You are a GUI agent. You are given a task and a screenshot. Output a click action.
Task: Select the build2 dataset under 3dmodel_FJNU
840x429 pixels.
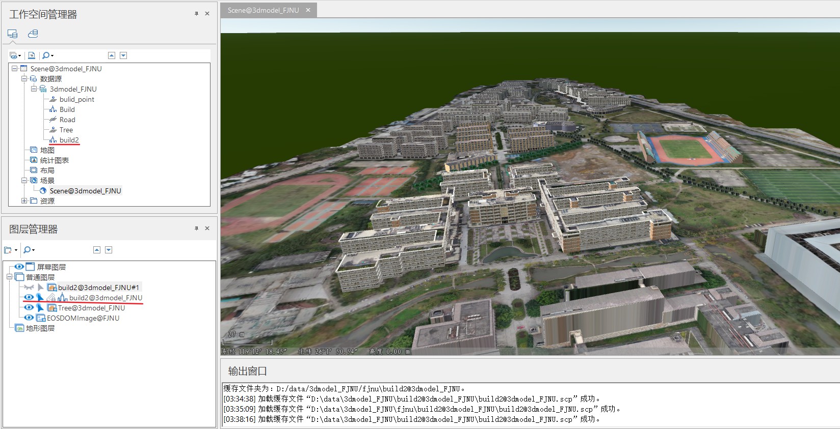click(x=69, y=140)
